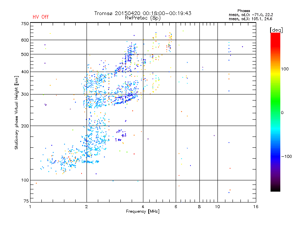
Task: Click x-axis tick label '8'
Action: click(199, 207)
